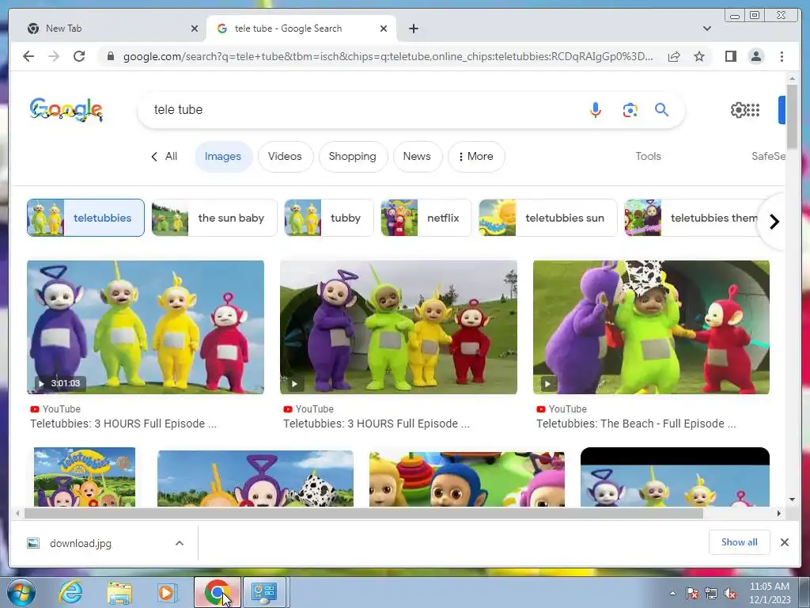The width and height of the screenshot is (810, 608).
Task: Switch to News results
Action: click(x=417, y=156)
